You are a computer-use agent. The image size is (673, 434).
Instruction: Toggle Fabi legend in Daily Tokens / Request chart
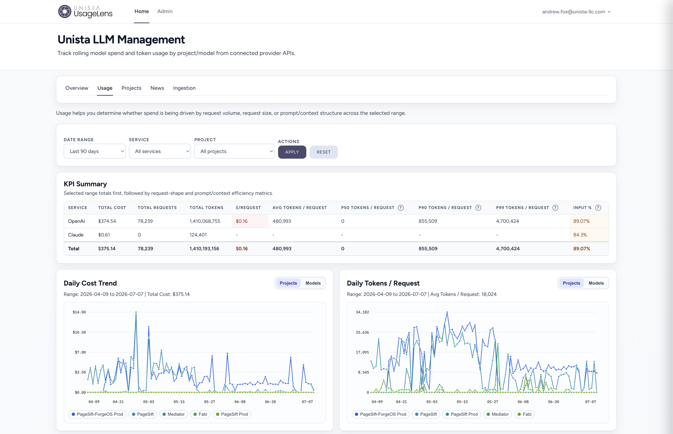click(524, 414)
